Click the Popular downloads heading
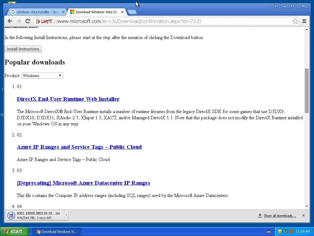 tap(35, 62)
